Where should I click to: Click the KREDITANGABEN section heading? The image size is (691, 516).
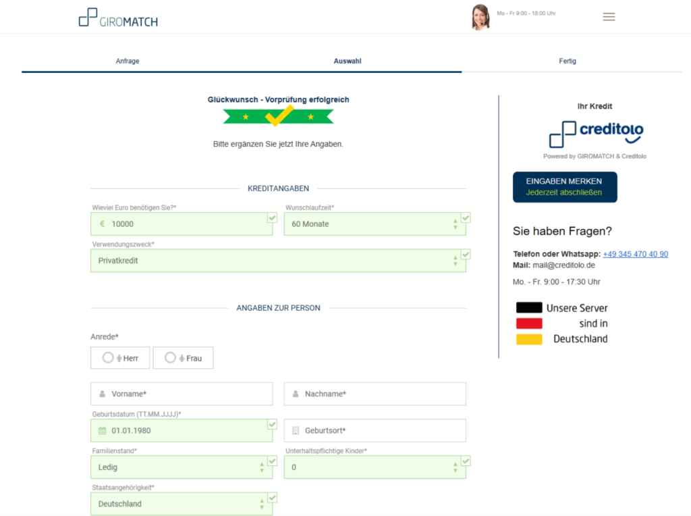point(278,188)
